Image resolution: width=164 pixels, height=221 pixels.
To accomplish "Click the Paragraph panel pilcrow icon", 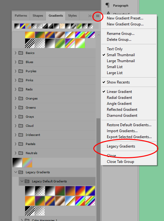I will click(x=107, y=5).
